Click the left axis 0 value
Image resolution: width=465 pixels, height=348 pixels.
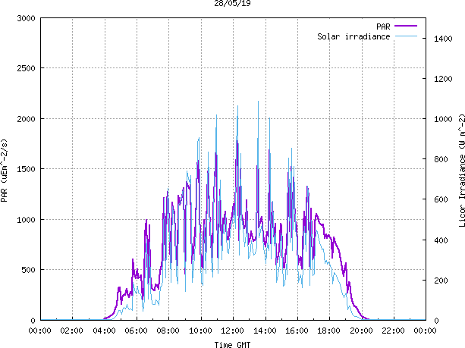click(33, 321)
